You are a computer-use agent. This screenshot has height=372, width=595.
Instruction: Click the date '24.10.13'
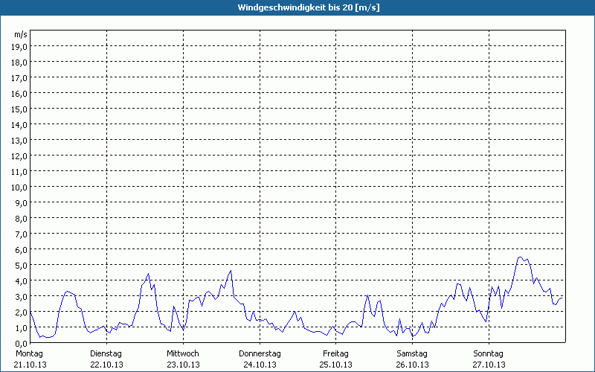[x=260, y=365]
